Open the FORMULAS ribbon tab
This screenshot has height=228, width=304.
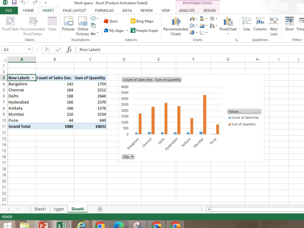click(104, 10)
